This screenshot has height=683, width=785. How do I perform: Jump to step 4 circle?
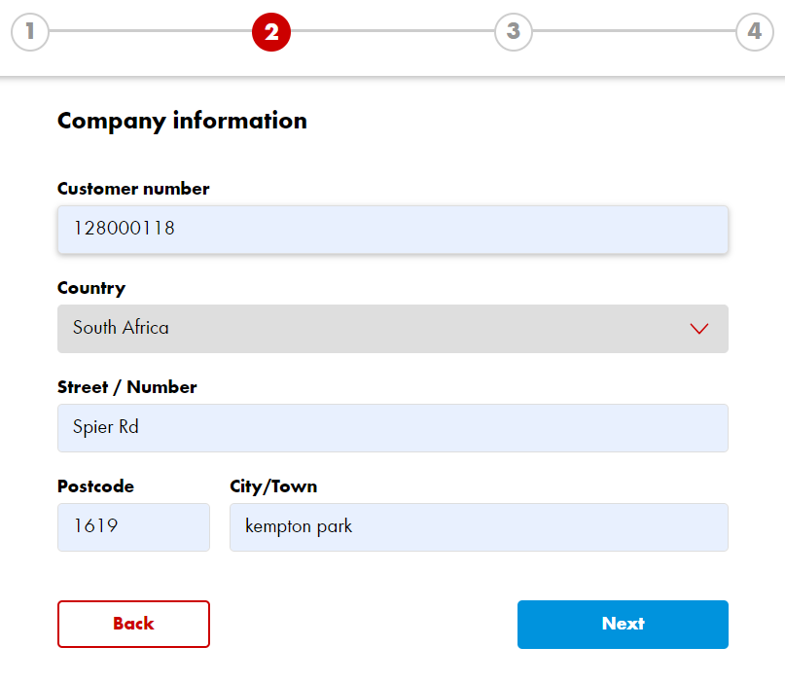[x=755, y=32]
